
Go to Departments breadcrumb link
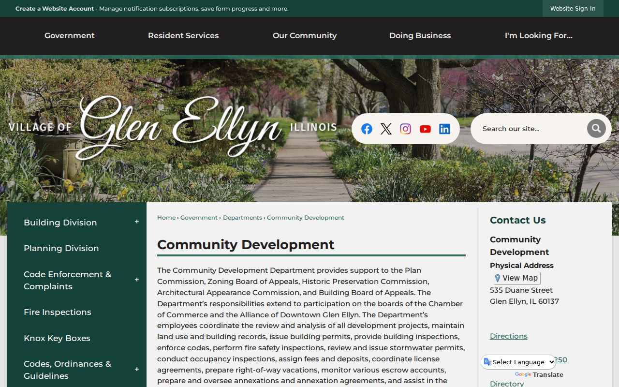tap(242, 218)
